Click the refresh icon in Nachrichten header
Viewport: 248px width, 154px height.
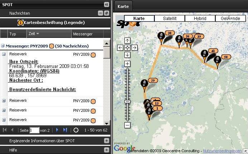106,13
